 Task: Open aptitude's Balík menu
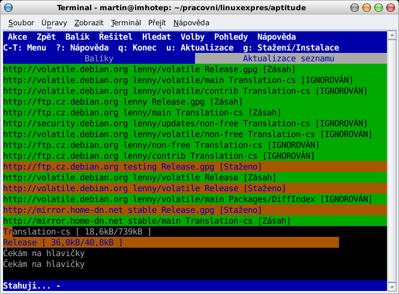(x=77, y=37)
